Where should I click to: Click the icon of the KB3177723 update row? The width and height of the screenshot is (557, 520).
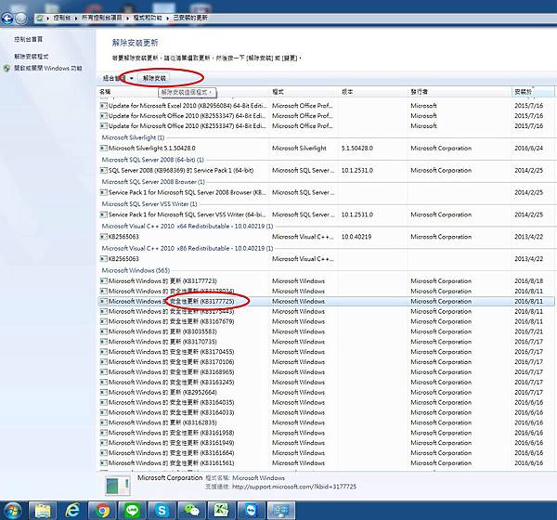(103, 280)
